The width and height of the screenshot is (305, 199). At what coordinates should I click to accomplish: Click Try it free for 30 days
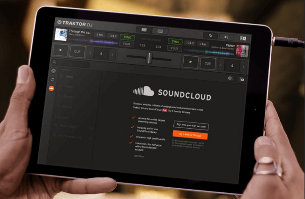[x=190, y=135]
